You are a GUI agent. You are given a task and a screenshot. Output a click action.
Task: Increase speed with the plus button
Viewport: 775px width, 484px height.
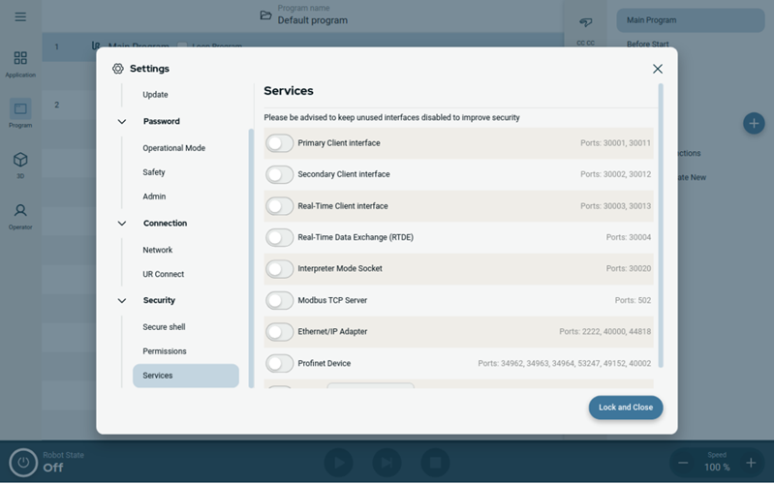tap(751, 463)
